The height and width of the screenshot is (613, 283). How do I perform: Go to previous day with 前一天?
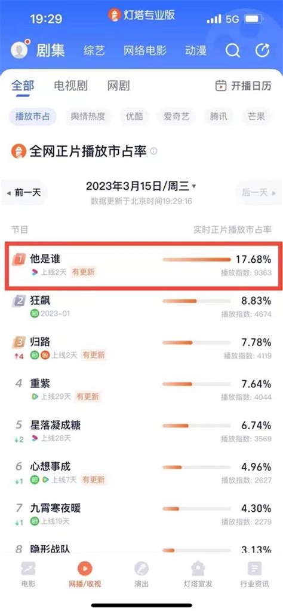pos(24,192)
